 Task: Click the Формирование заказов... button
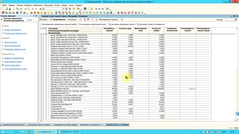click(109, 20)
